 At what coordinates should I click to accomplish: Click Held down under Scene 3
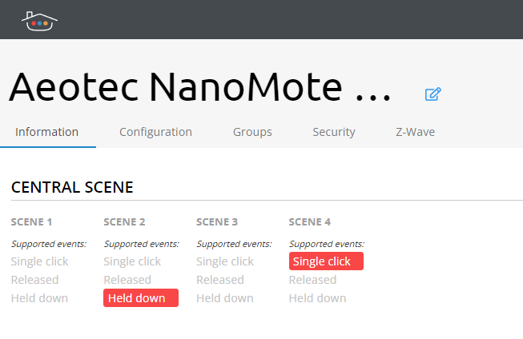[x=224, y=298]
